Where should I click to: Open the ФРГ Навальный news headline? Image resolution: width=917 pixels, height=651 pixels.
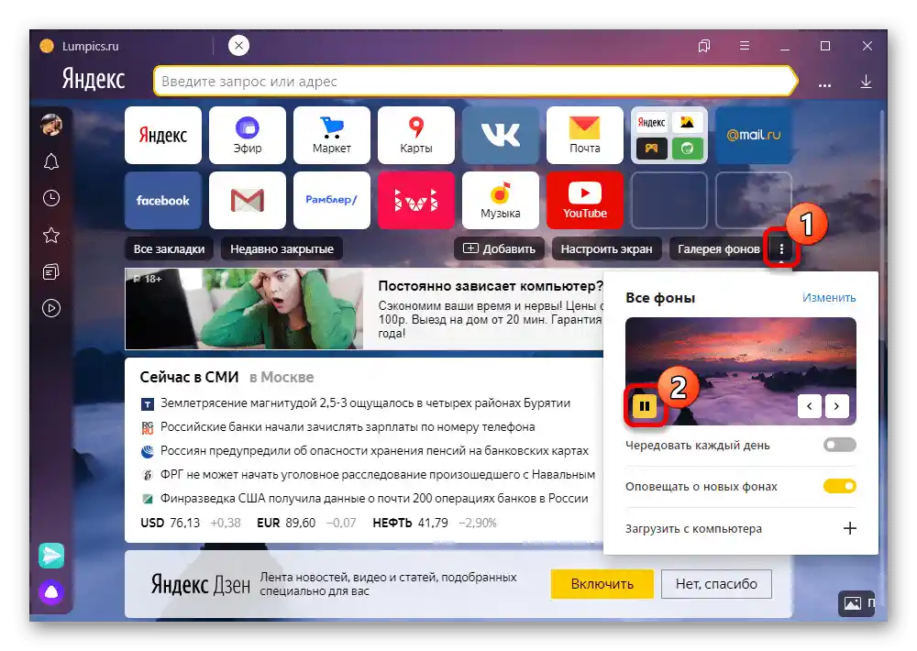[378, 474]
